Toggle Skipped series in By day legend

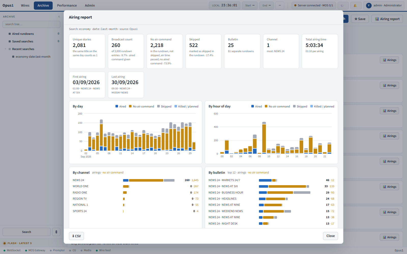tap(164, 106)
